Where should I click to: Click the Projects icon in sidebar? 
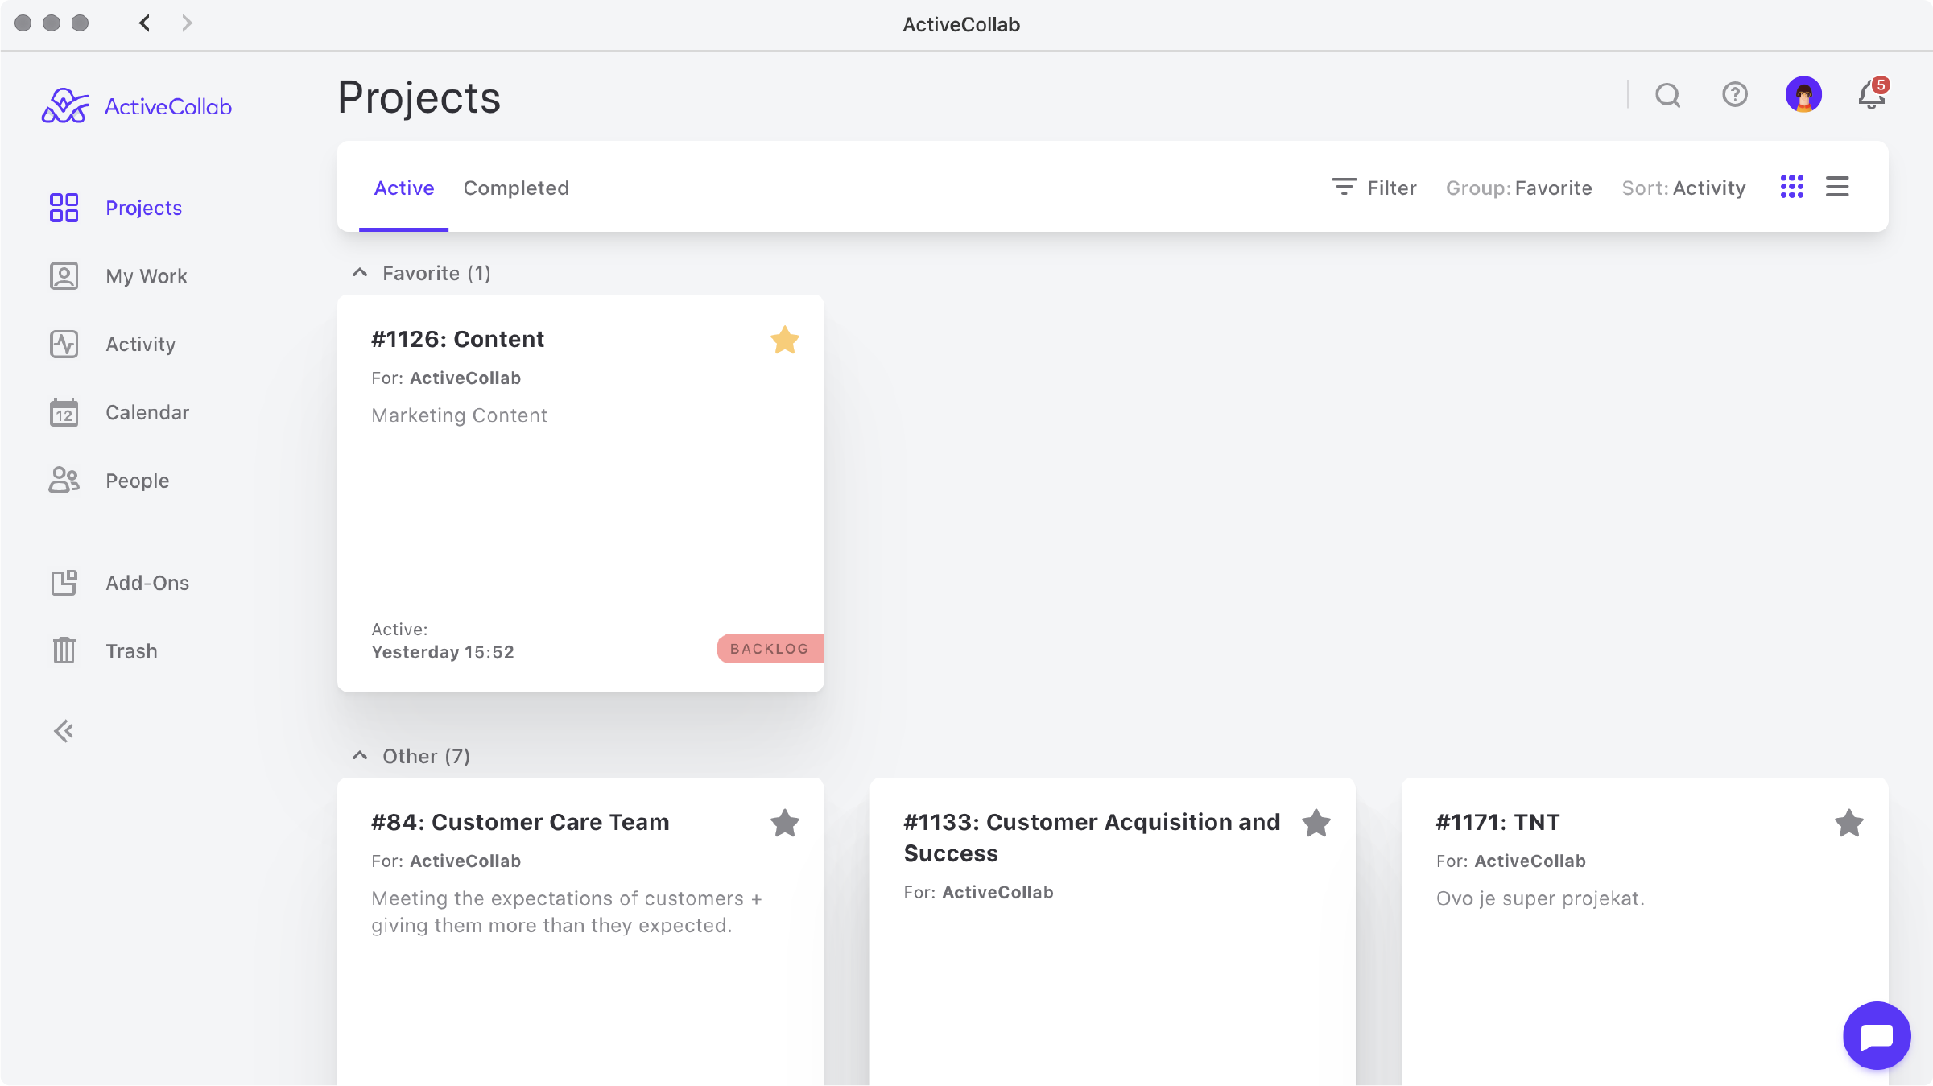64,206
